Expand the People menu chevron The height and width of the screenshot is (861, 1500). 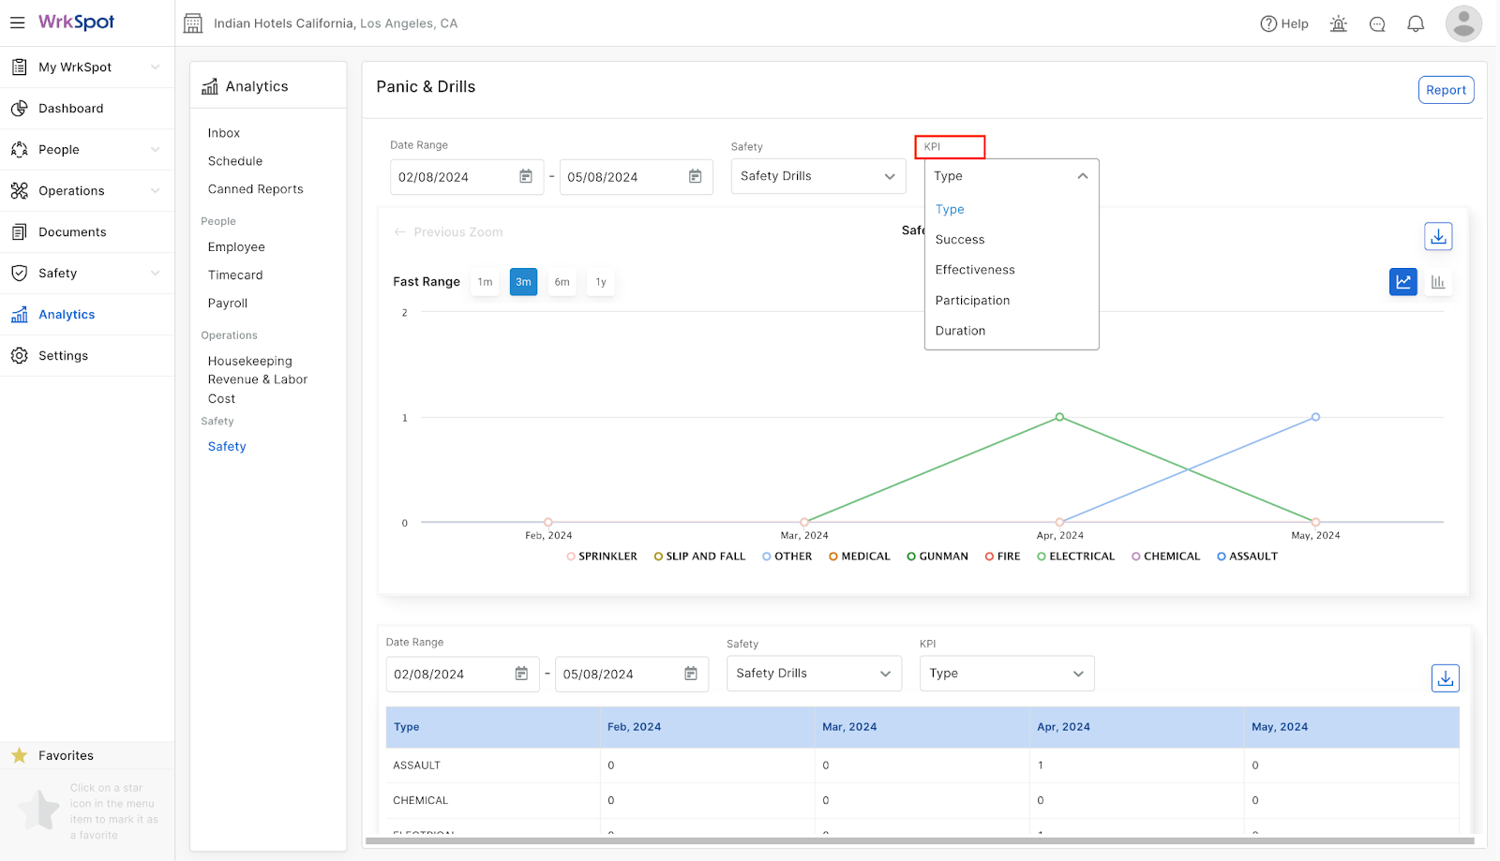(156, 149)
